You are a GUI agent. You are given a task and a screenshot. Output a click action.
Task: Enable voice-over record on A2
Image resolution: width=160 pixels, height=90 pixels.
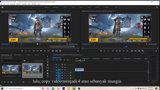[70, 75]
